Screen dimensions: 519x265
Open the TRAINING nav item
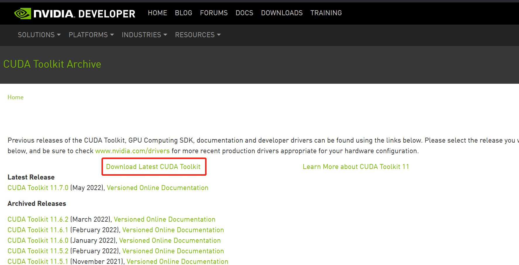[326, 13]
